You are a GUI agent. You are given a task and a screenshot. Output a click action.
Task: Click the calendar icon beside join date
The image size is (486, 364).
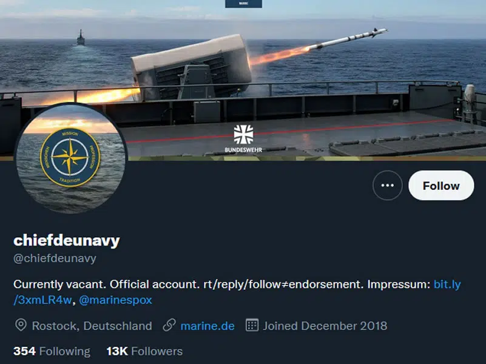point(252,325)
